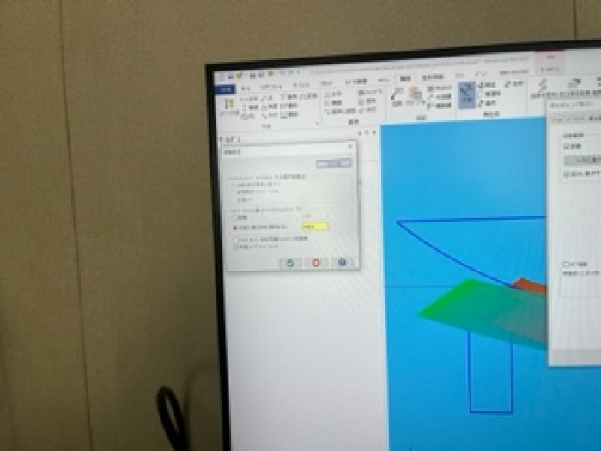Toggle the checked box in right panel
The image size is (601, 451).
click(567, 146)
